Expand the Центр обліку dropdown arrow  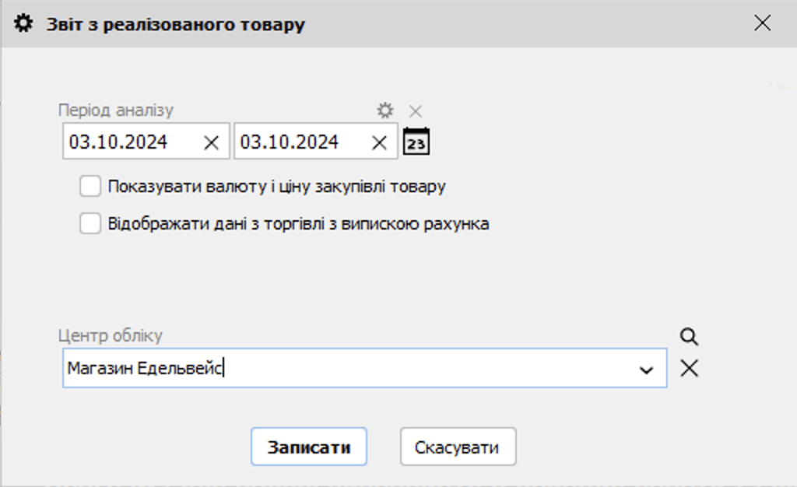coord(646,370)
